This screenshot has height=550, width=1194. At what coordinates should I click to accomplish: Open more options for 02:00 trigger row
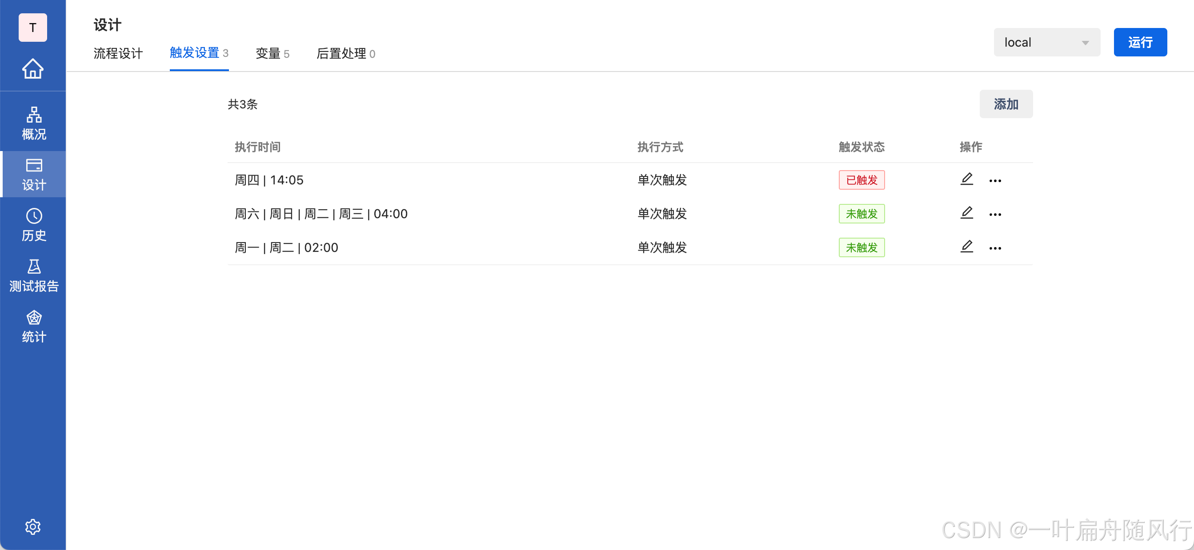pos(995,248)
